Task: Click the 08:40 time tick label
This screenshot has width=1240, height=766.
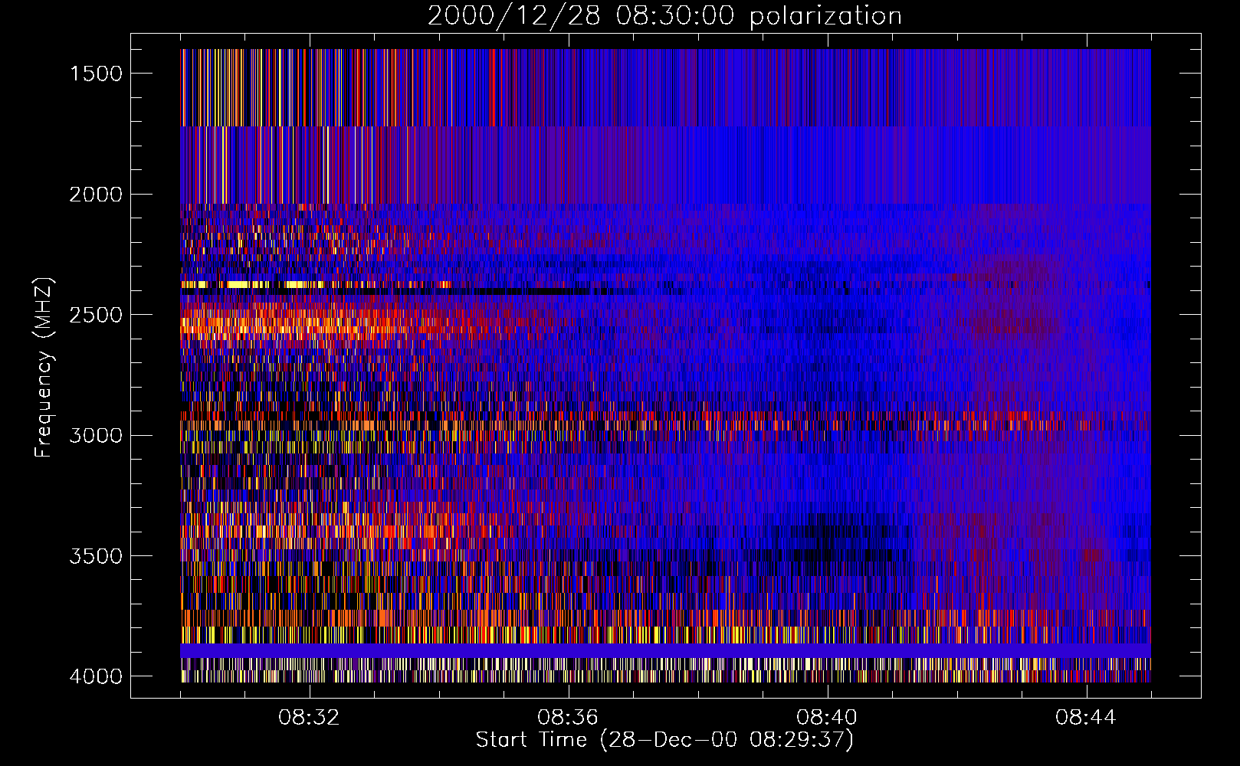Action: click(827, 718)
